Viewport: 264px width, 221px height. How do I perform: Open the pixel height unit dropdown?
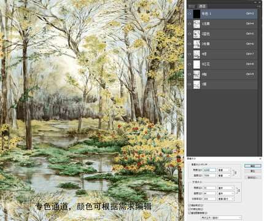pos(224,176)
